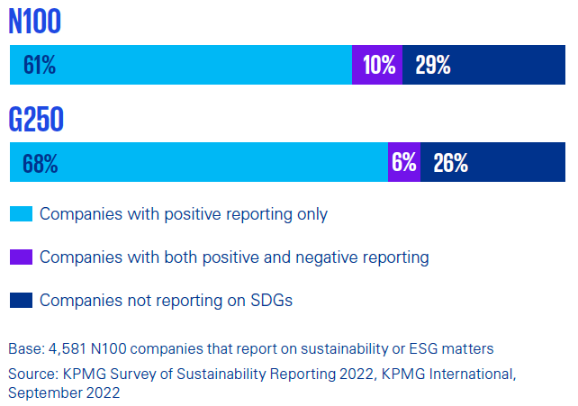
Task: Click the 61% segment of N100 bar
Action: tap(180, 65)
